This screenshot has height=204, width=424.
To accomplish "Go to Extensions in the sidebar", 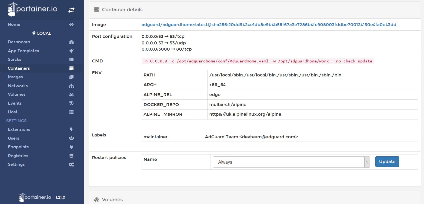I will tap(19, 129).
